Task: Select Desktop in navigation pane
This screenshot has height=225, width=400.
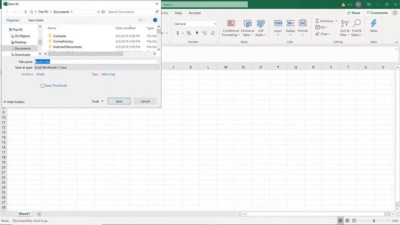Action: (x=21, y=42)
